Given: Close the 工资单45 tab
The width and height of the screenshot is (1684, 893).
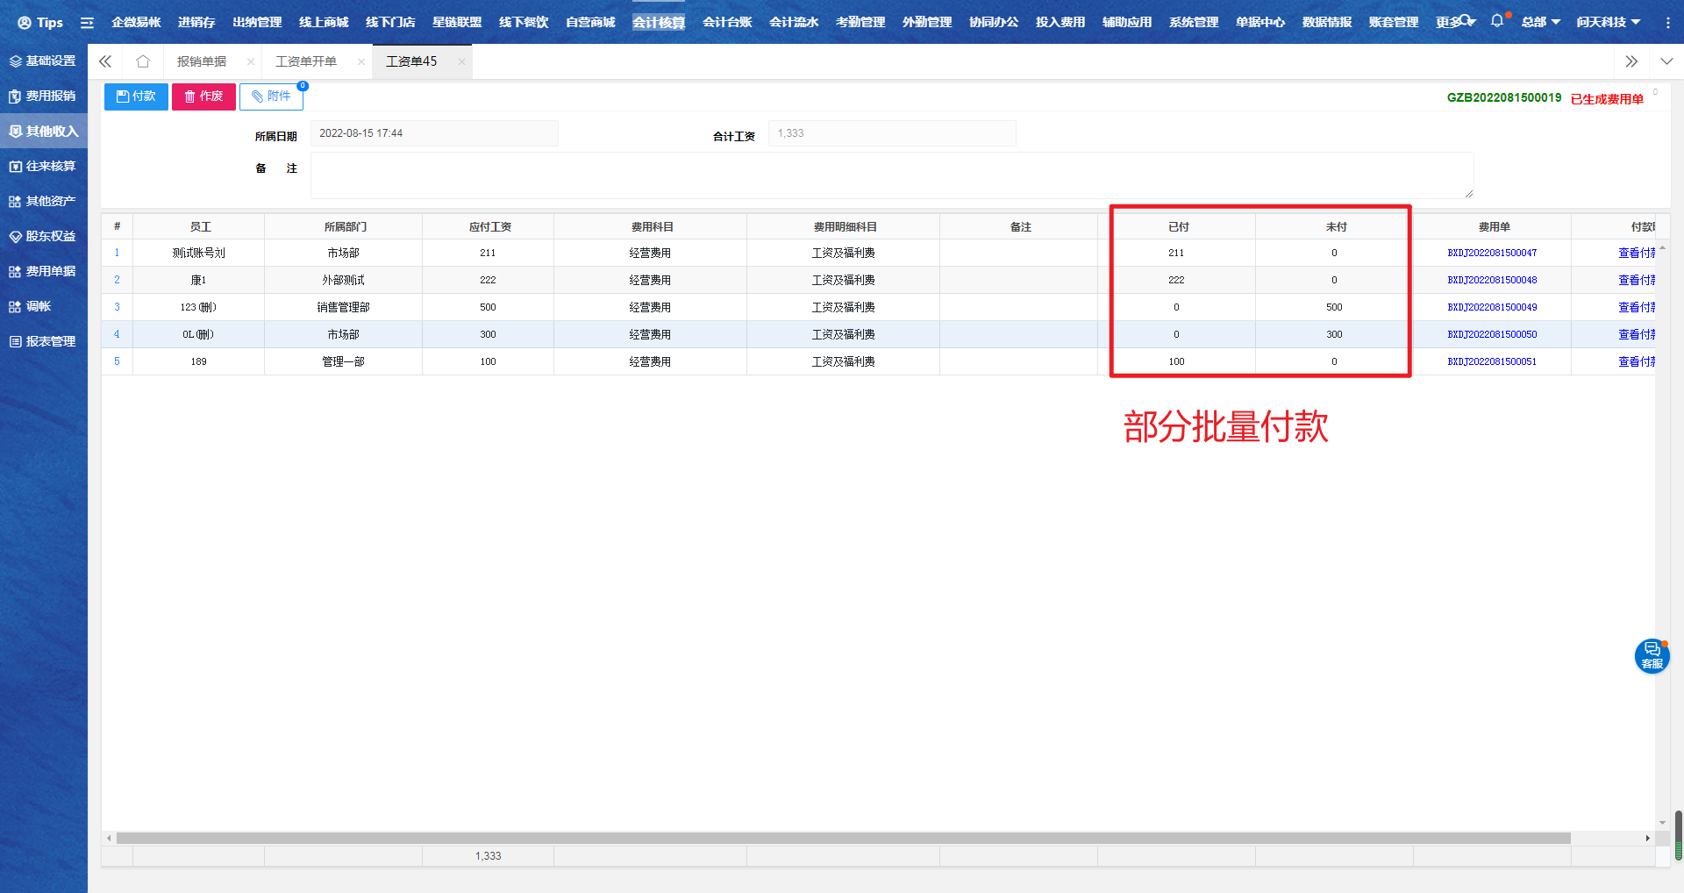Looking at the screenshot, I should pos(461,61).
